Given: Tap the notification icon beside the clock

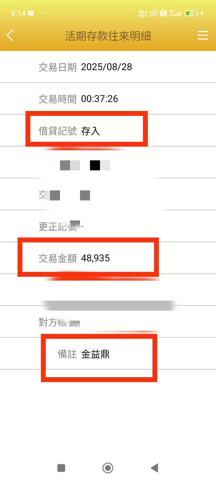Looking at the screenshot, I should [x=31, y=13].
